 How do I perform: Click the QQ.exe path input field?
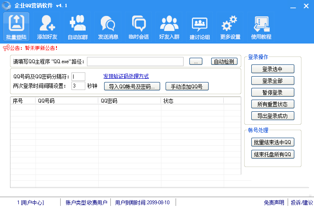tap(135, 62)
